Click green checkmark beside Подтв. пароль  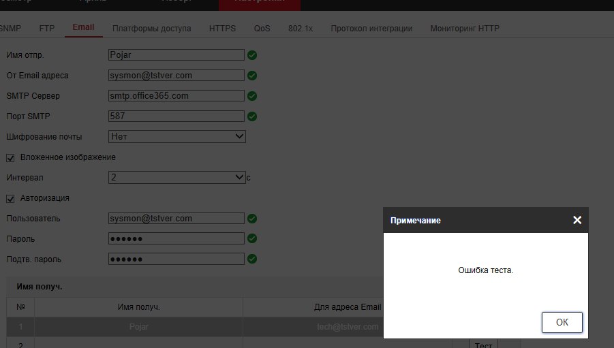coord(252,259)
